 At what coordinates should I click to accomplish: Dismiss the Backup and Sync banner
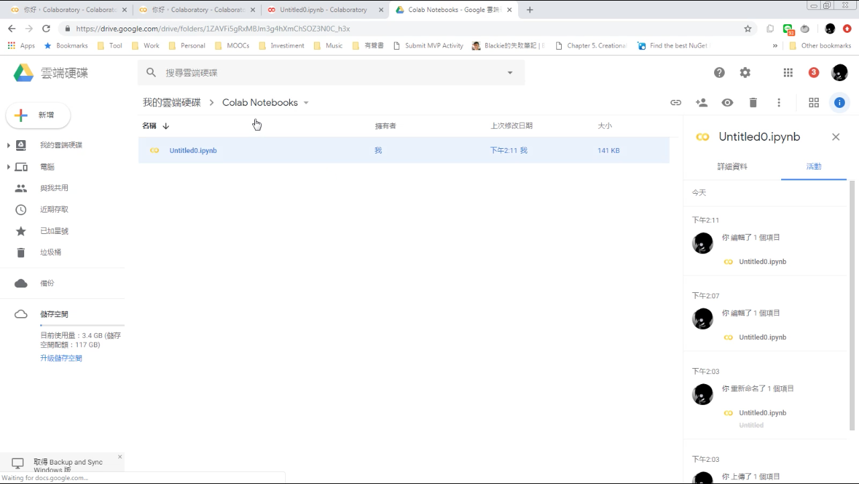(x=120, y=457)
